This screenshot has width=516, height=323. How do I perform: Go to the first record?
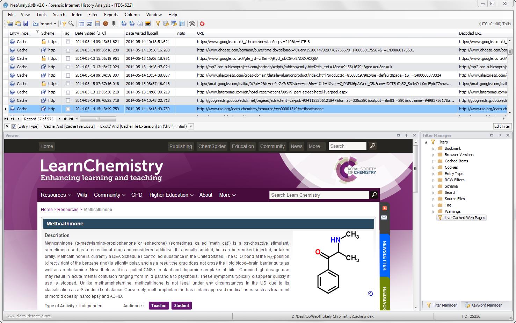6,119
